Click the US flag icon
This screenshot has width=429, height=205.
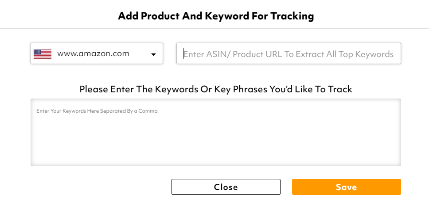(43, 54)
